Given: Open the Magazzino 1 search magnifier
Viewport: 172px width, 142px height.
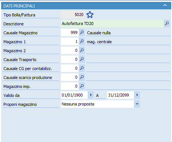Looking at the screenshot, I should (x=82, y=41).
